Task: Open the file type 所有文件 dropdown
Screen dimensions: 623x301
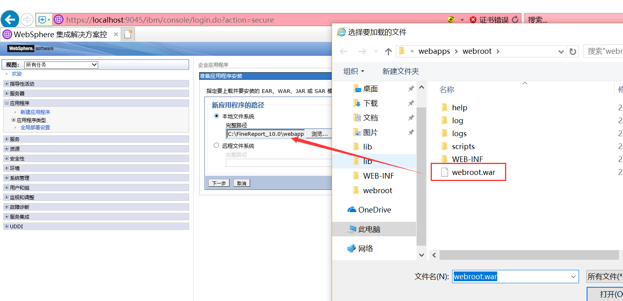Action: click(x=604, y=277)
